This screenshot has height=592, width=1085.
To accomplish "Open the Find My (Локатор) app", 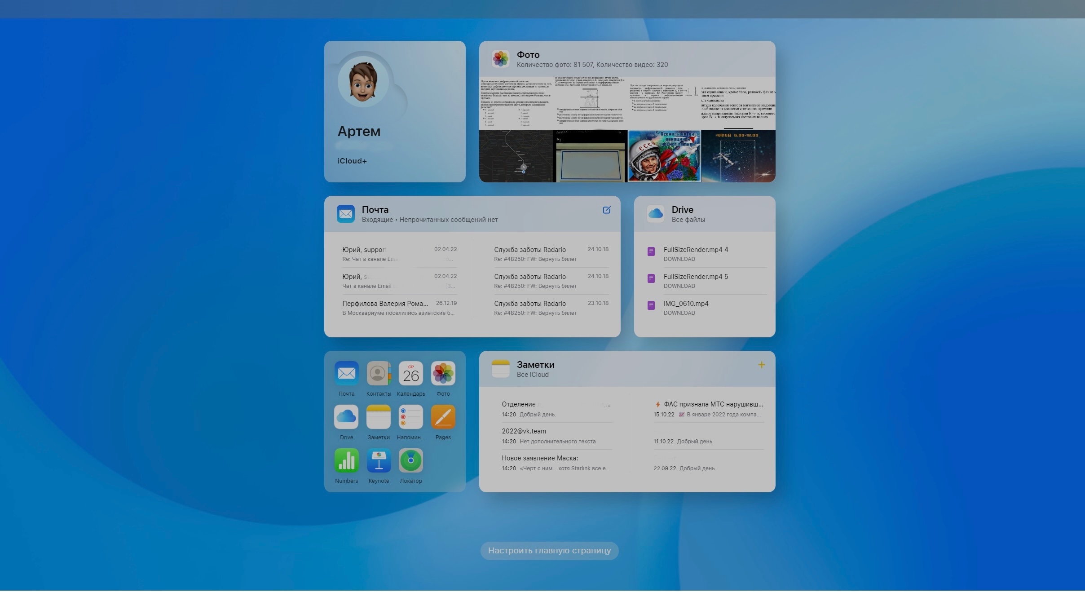I will [410, 461].
